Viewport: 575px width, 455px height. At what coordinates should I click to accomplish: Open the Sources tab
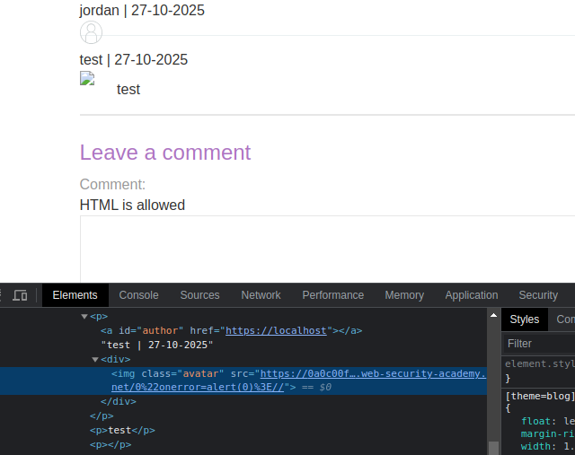199,295
